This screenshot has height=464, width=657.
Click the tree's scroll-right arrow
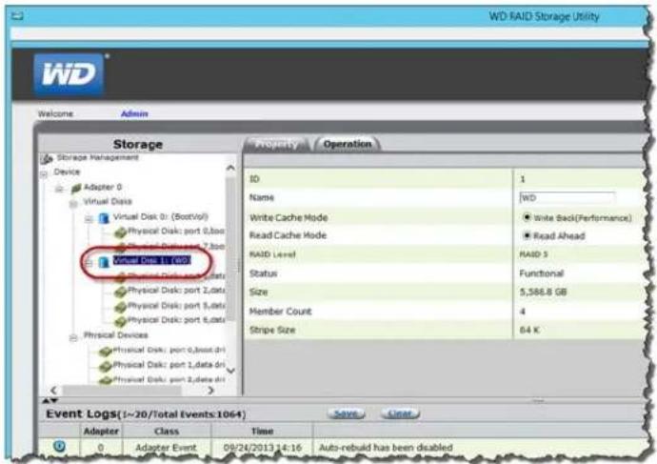tap(210, 391)
